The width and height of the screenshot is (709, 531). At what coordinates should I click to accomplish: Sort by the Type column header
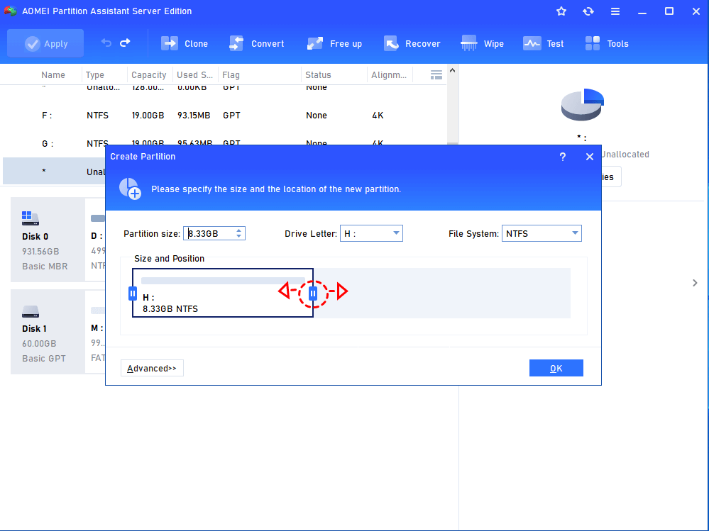[x=95, y=75]
